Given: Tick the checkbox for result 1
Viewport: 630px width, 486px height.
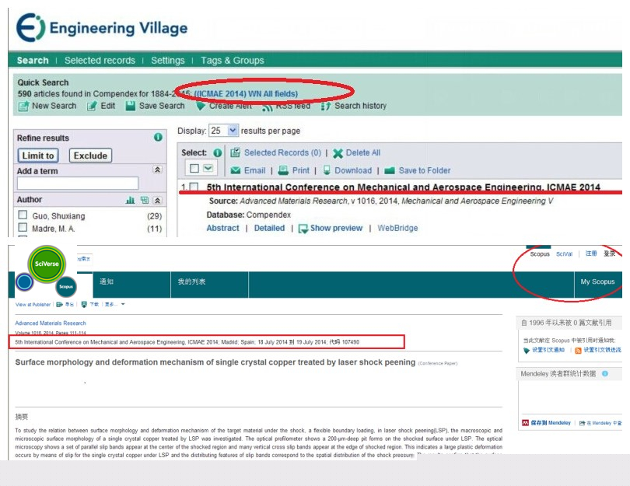Looking at the screenshot, I should click(x=194, y=188).
